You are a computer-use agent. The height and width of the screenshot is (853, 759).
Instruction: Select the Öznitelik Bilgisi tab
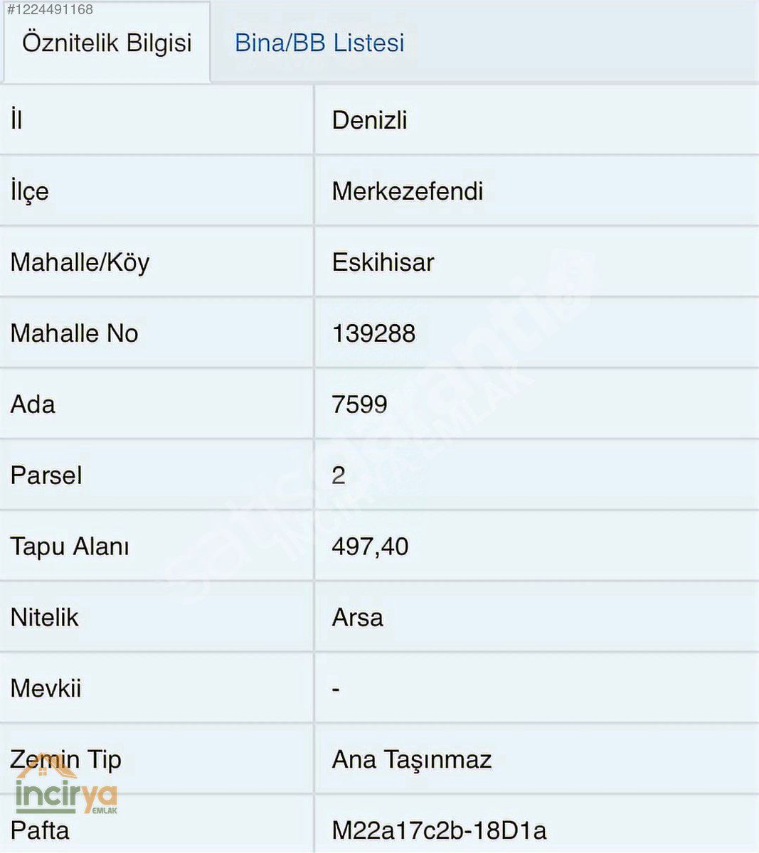pyautogui.click(x=107, y=43)
